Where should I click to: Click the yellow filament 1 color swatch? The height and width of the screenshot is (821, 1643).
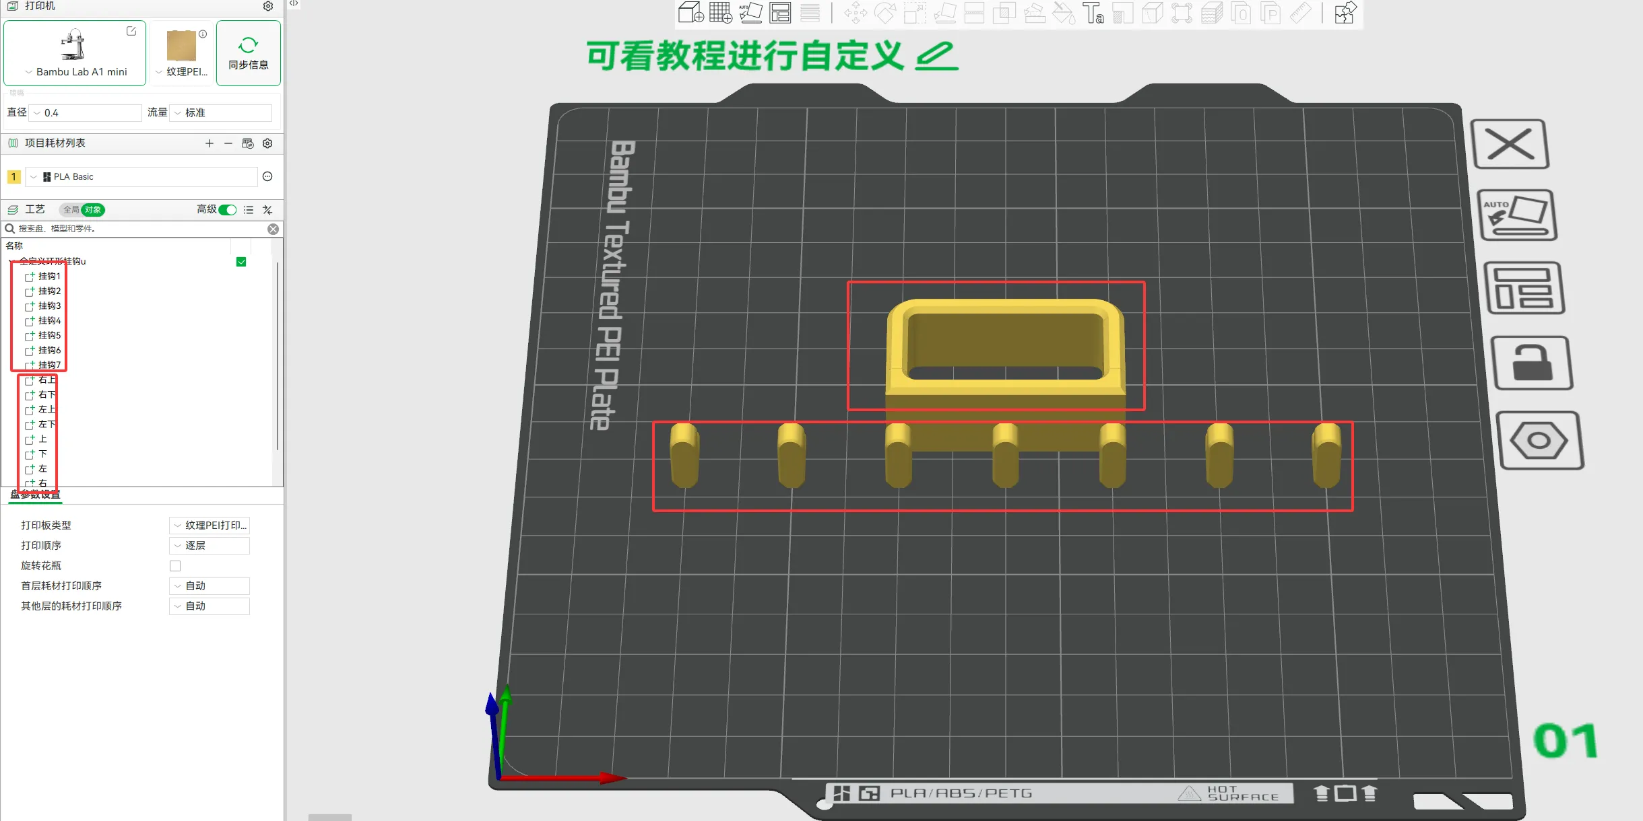point(13,177)
